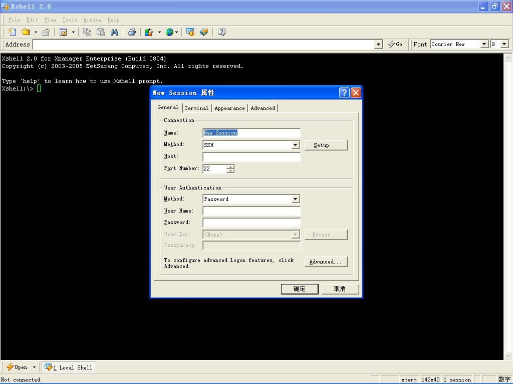Switch to the Terminal tab
Viewport: 513px width, 384px height.
coord(196,108)
